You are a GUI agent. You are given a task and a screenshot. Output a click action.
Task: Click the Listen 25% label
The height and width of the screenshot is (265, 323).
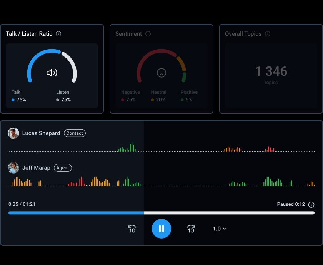(x=63, y=99)
